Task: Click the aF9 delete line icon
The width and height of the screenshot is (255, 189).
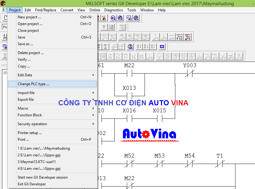Action: click(x=187, y=37)
